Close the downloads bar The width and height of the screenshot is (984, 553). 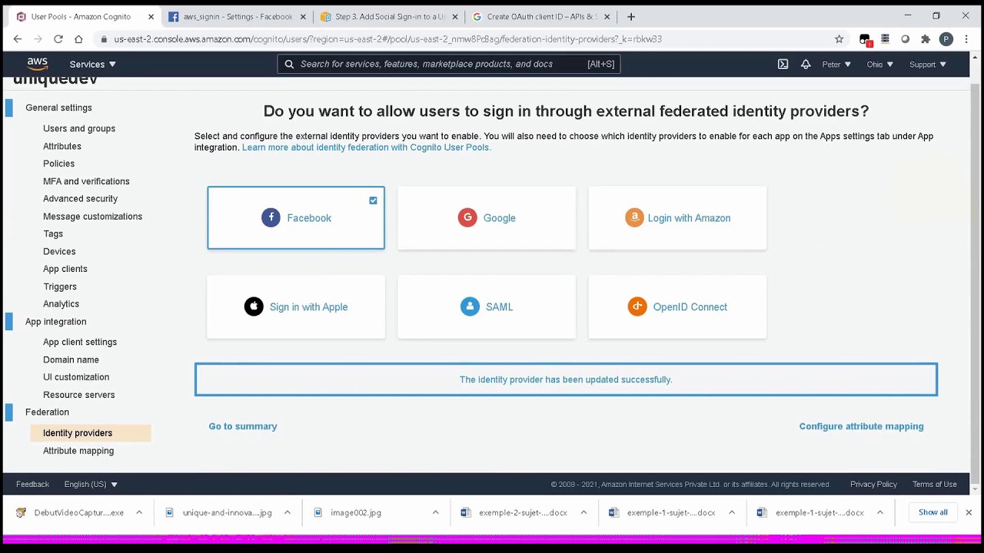(969, 512)
